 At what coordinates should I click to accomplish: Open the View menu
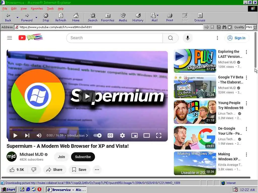23,9
